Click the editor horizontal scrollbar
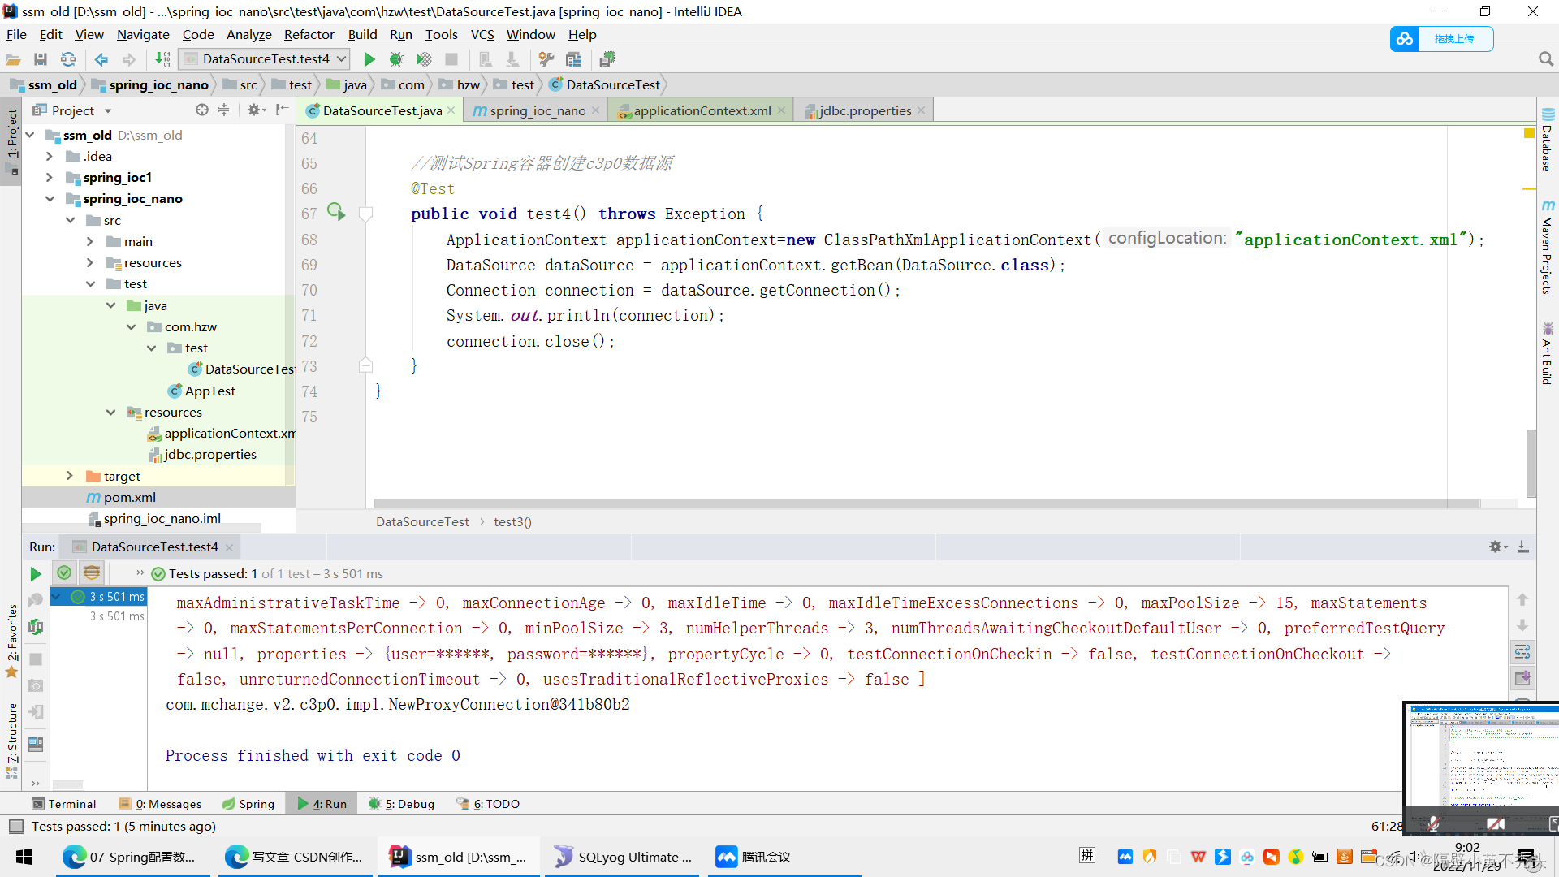 point(926,503)
